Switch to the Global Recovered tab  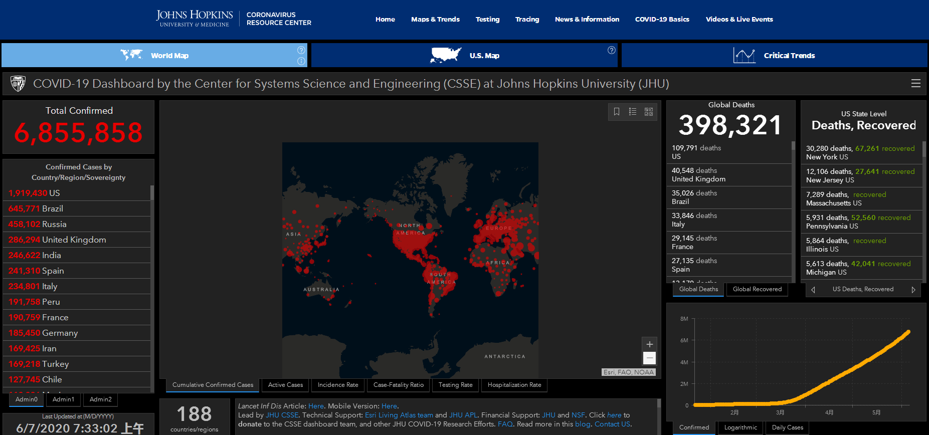pos(757,289)
